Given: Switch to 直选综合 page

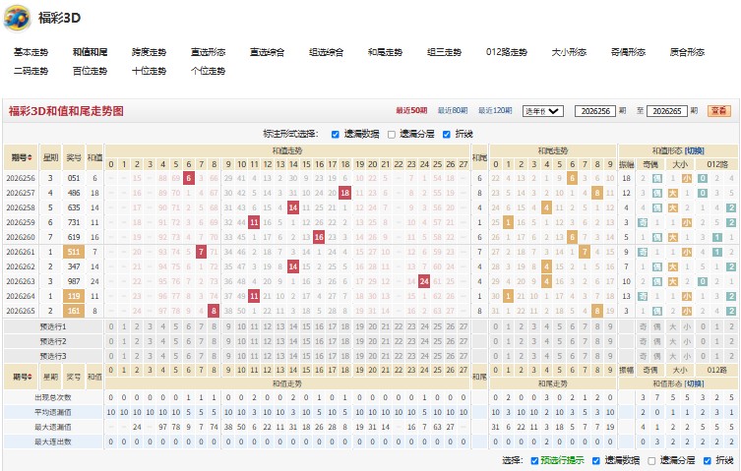Looking at the screenshot, I should click(x=267, y=52).
